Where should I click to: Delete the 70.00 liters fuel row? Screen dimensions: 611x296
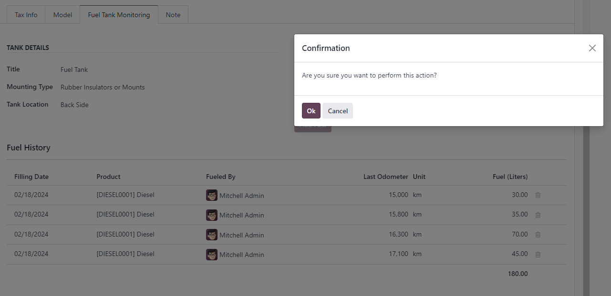click(538, 235)
